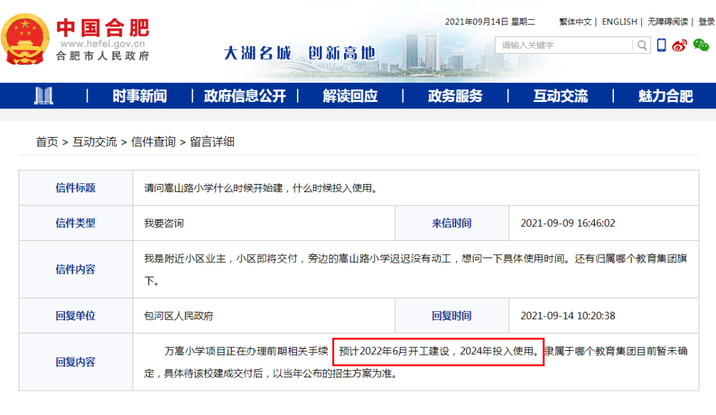This screenshot has height=415, width=716.
Task: Focus the keyword search input field
Action: [x=564, y=45]
